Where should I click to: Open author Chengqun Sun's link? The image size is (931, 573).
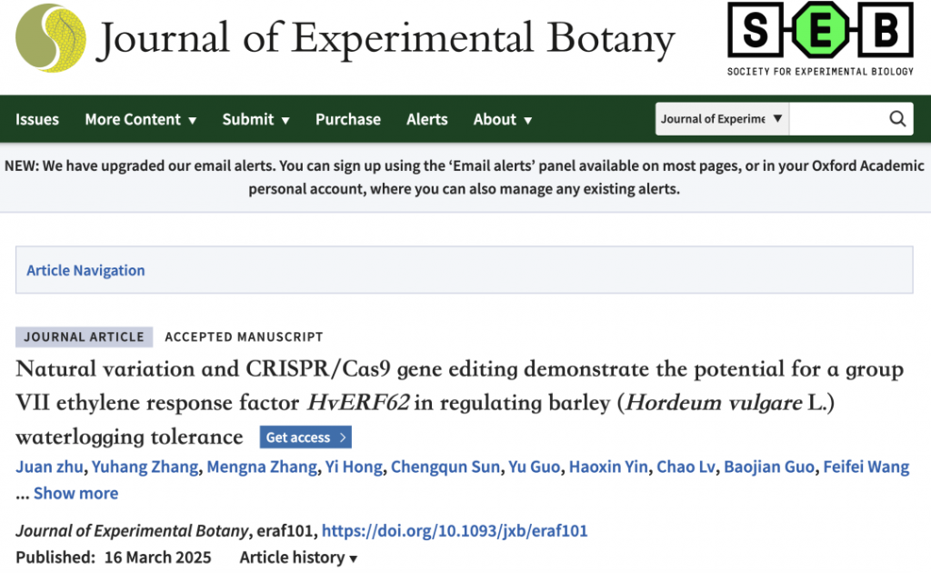pos(445,467)
